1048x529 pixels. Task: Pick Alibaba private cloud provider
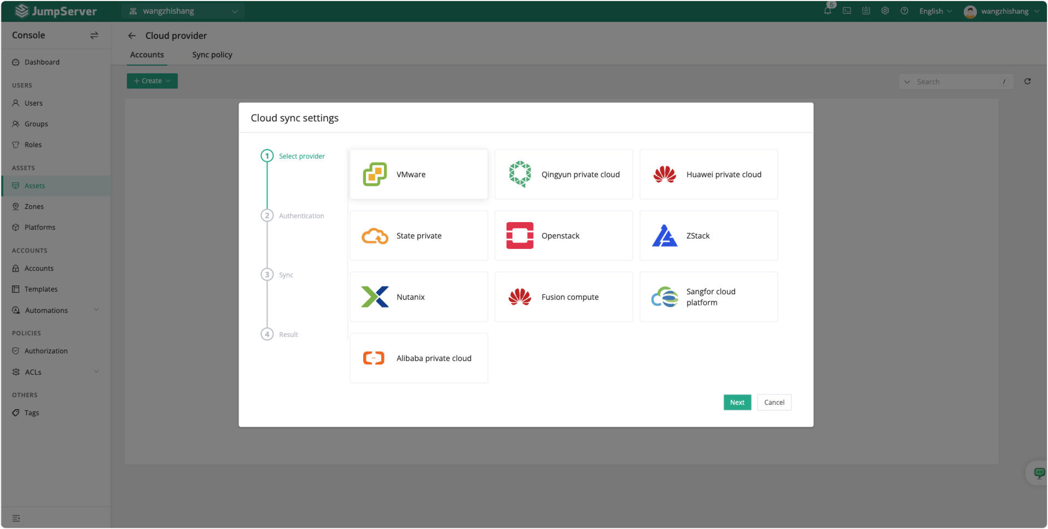click(418, 358)
